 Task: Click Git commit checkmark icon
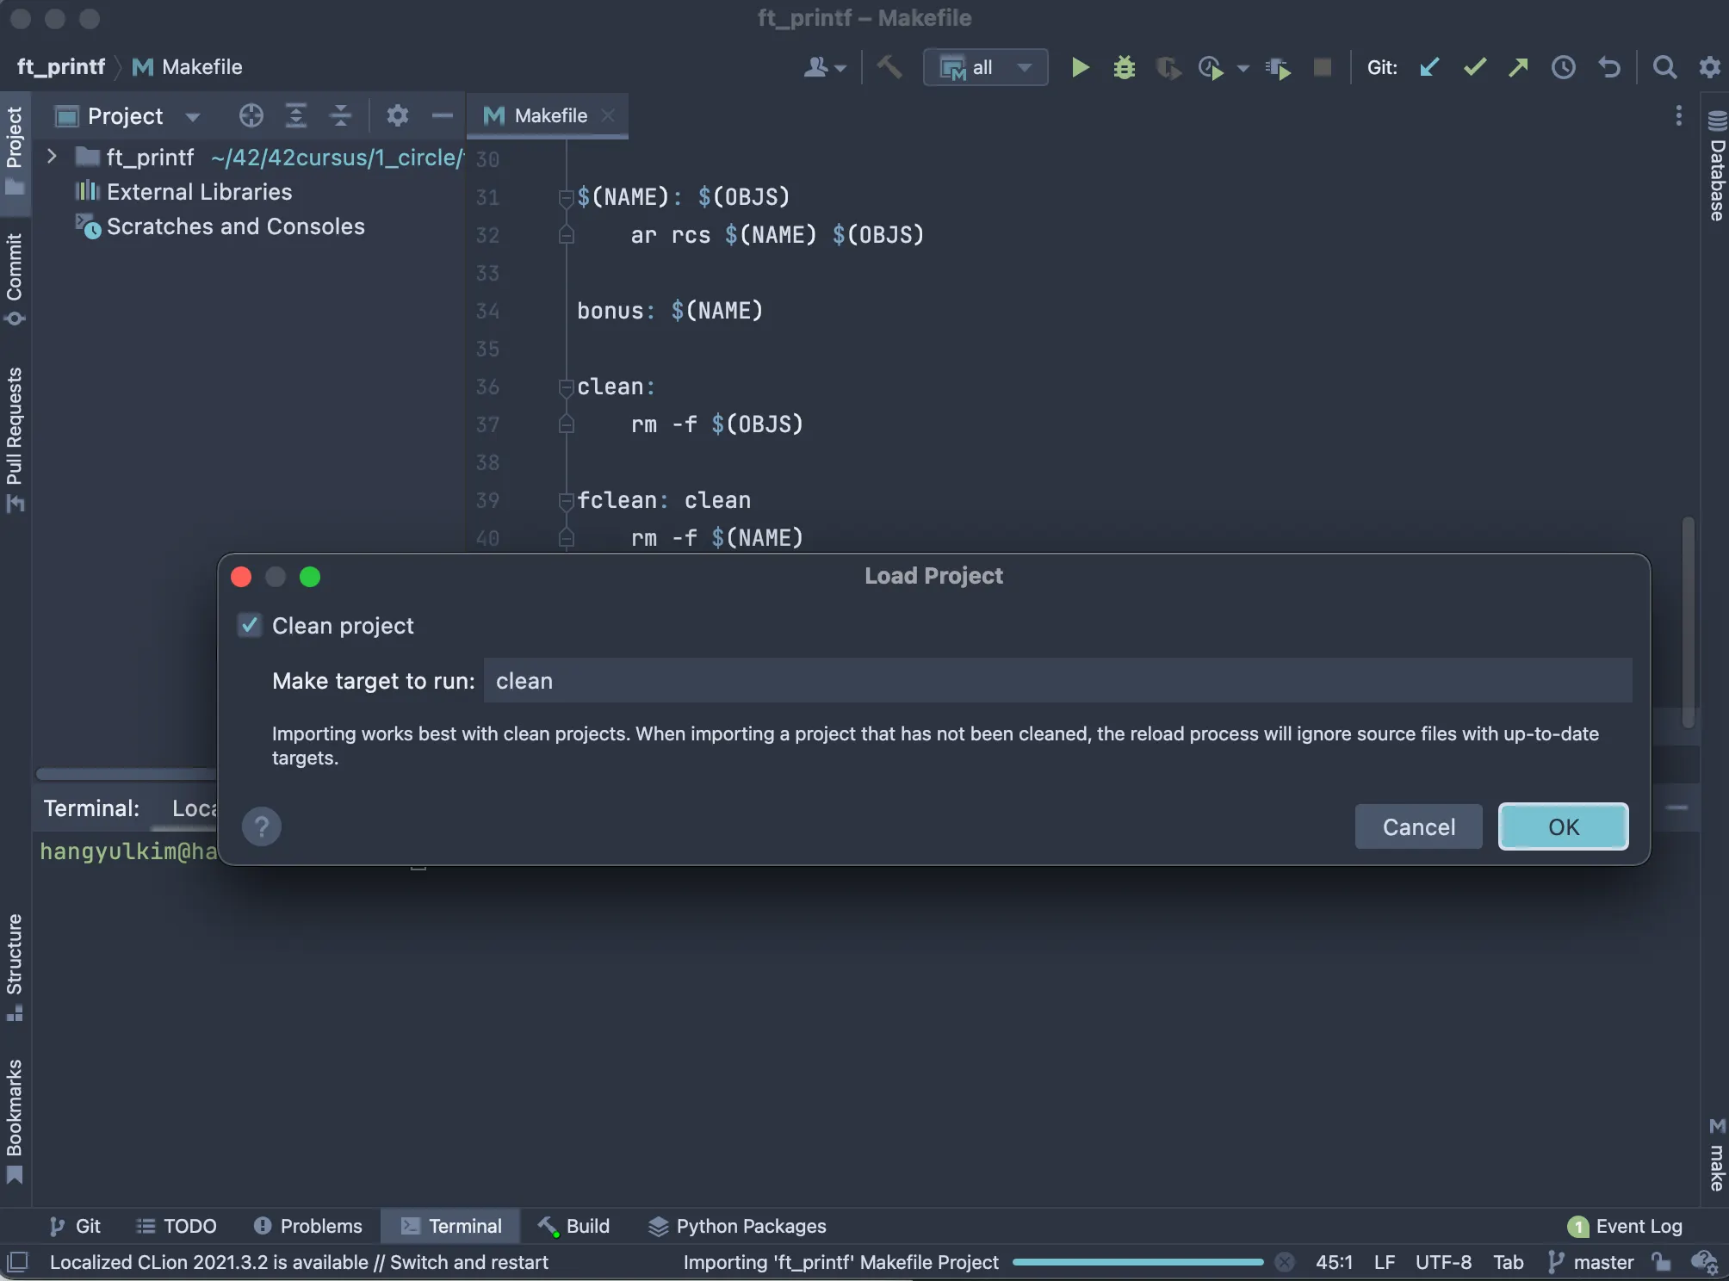[x=1474, y=67]
